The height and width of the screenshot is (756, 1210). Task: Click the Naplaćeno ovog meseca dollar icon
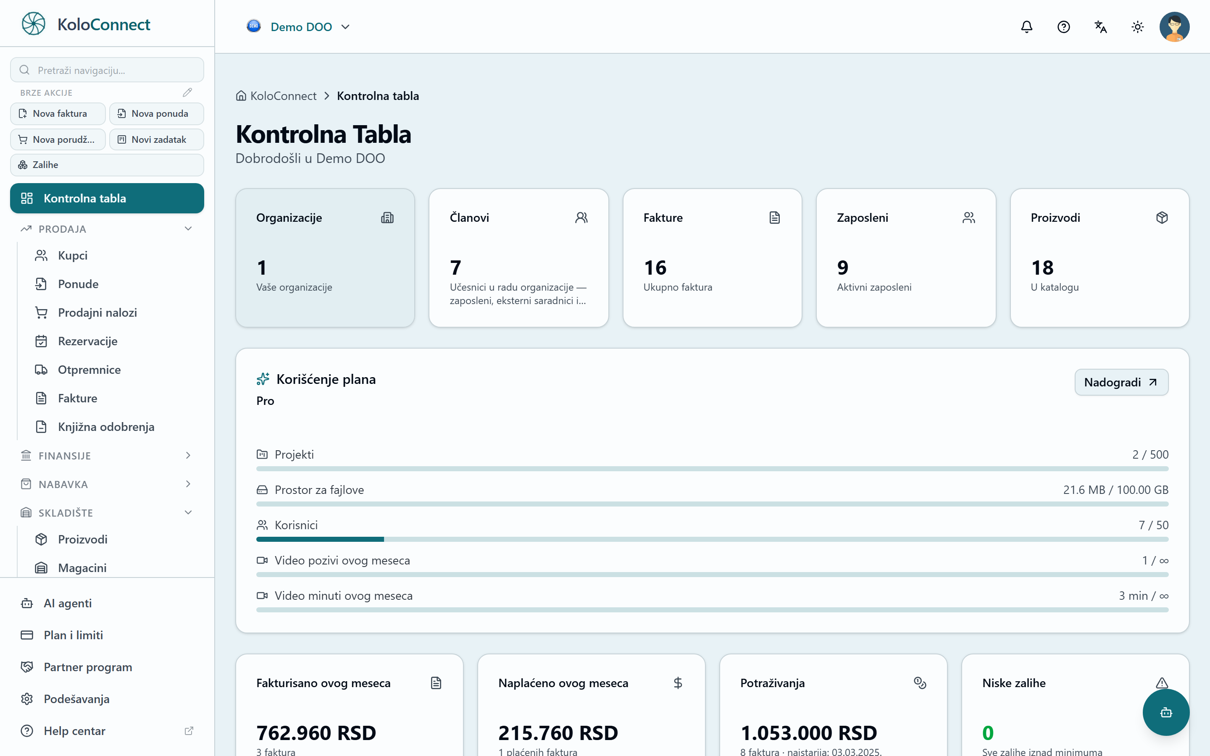[x=678, y=683]
